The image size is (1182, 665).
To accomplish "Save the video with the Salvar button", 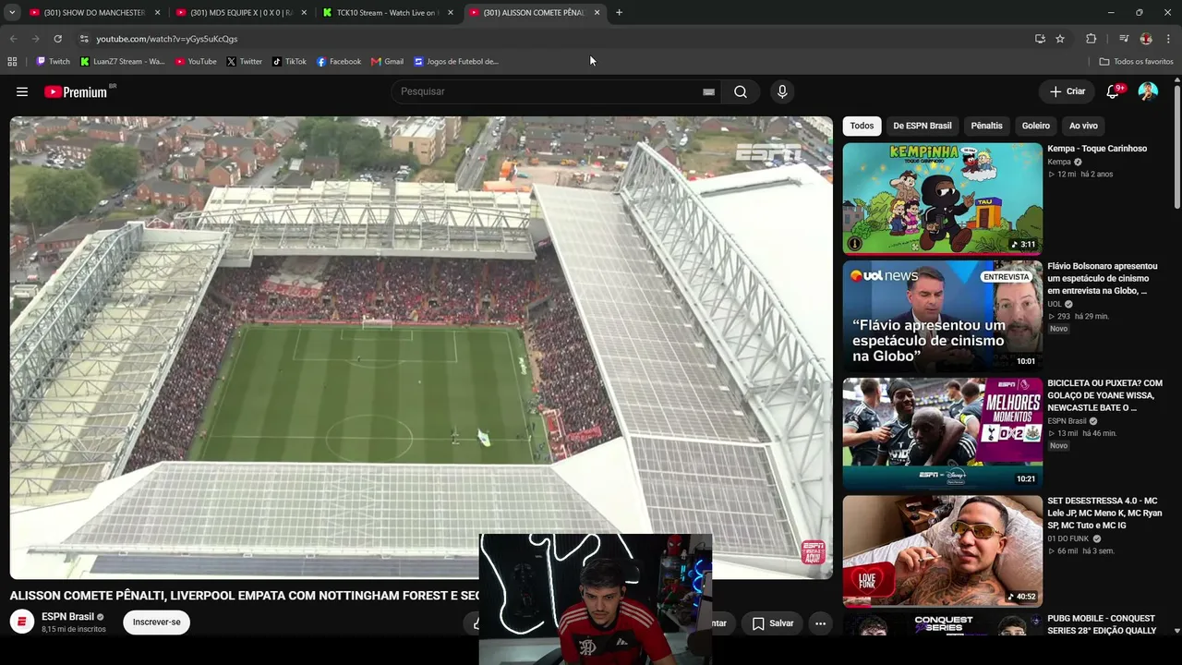I will click(773, 623).
